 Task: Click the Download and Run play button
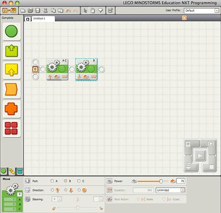[200, 156]
